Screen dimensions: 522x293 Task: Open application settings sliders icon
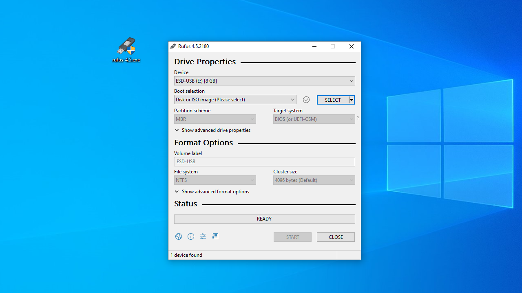click(x=203, y=236)
